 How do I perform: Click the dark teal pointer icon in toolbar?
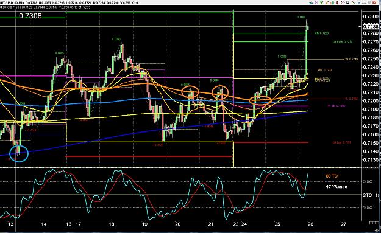tap(311, 2)
